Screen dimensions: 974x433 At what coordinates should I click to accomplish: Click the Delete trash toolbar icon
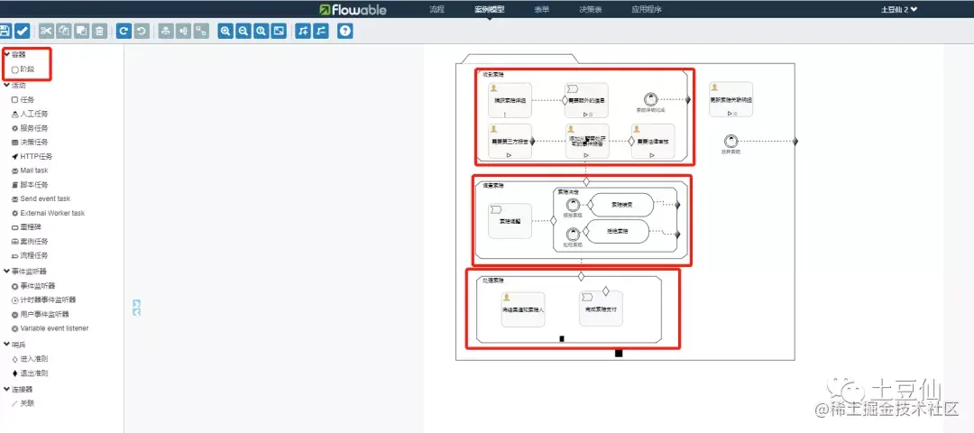(x=99, y=31)
